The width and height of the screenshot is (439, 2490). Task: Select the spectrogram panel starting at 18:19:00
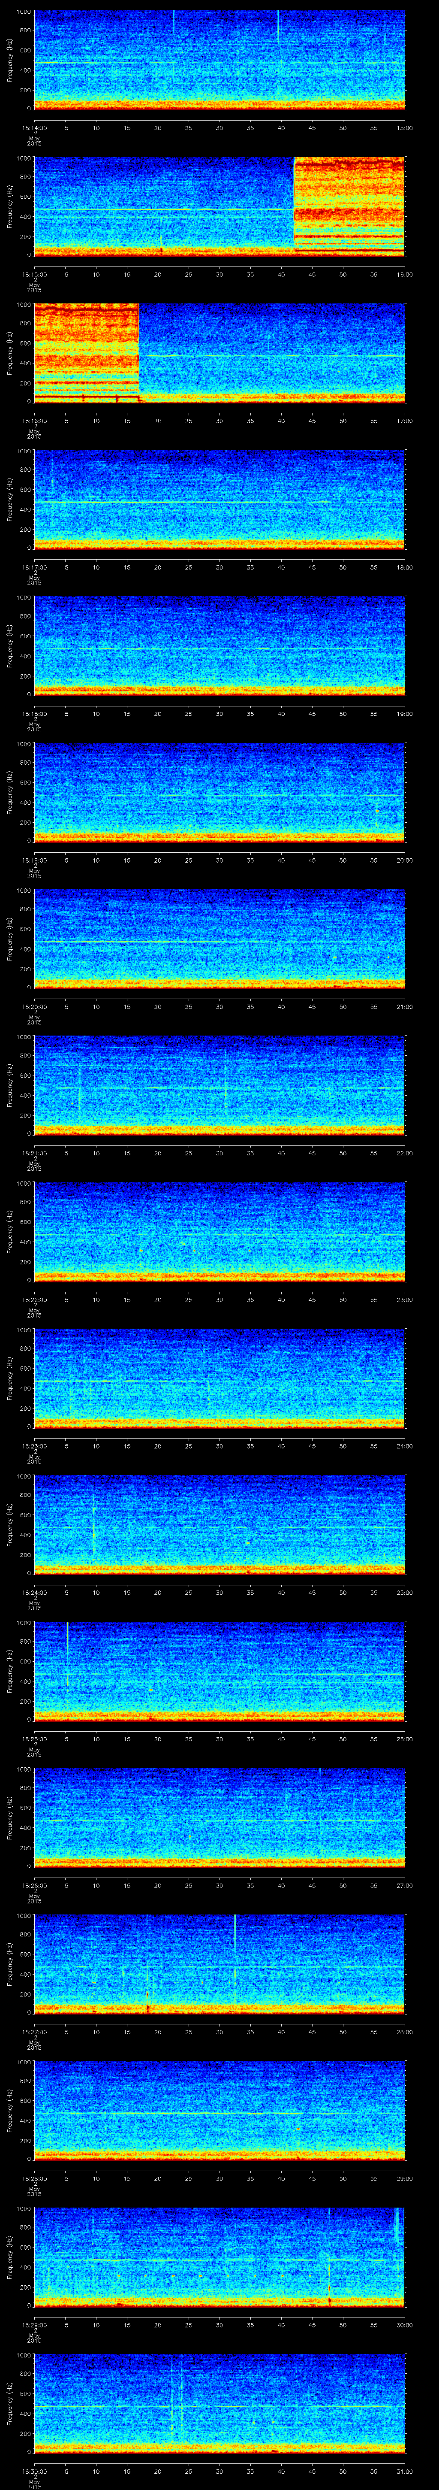pyautogui.click(x=219, y=792)
